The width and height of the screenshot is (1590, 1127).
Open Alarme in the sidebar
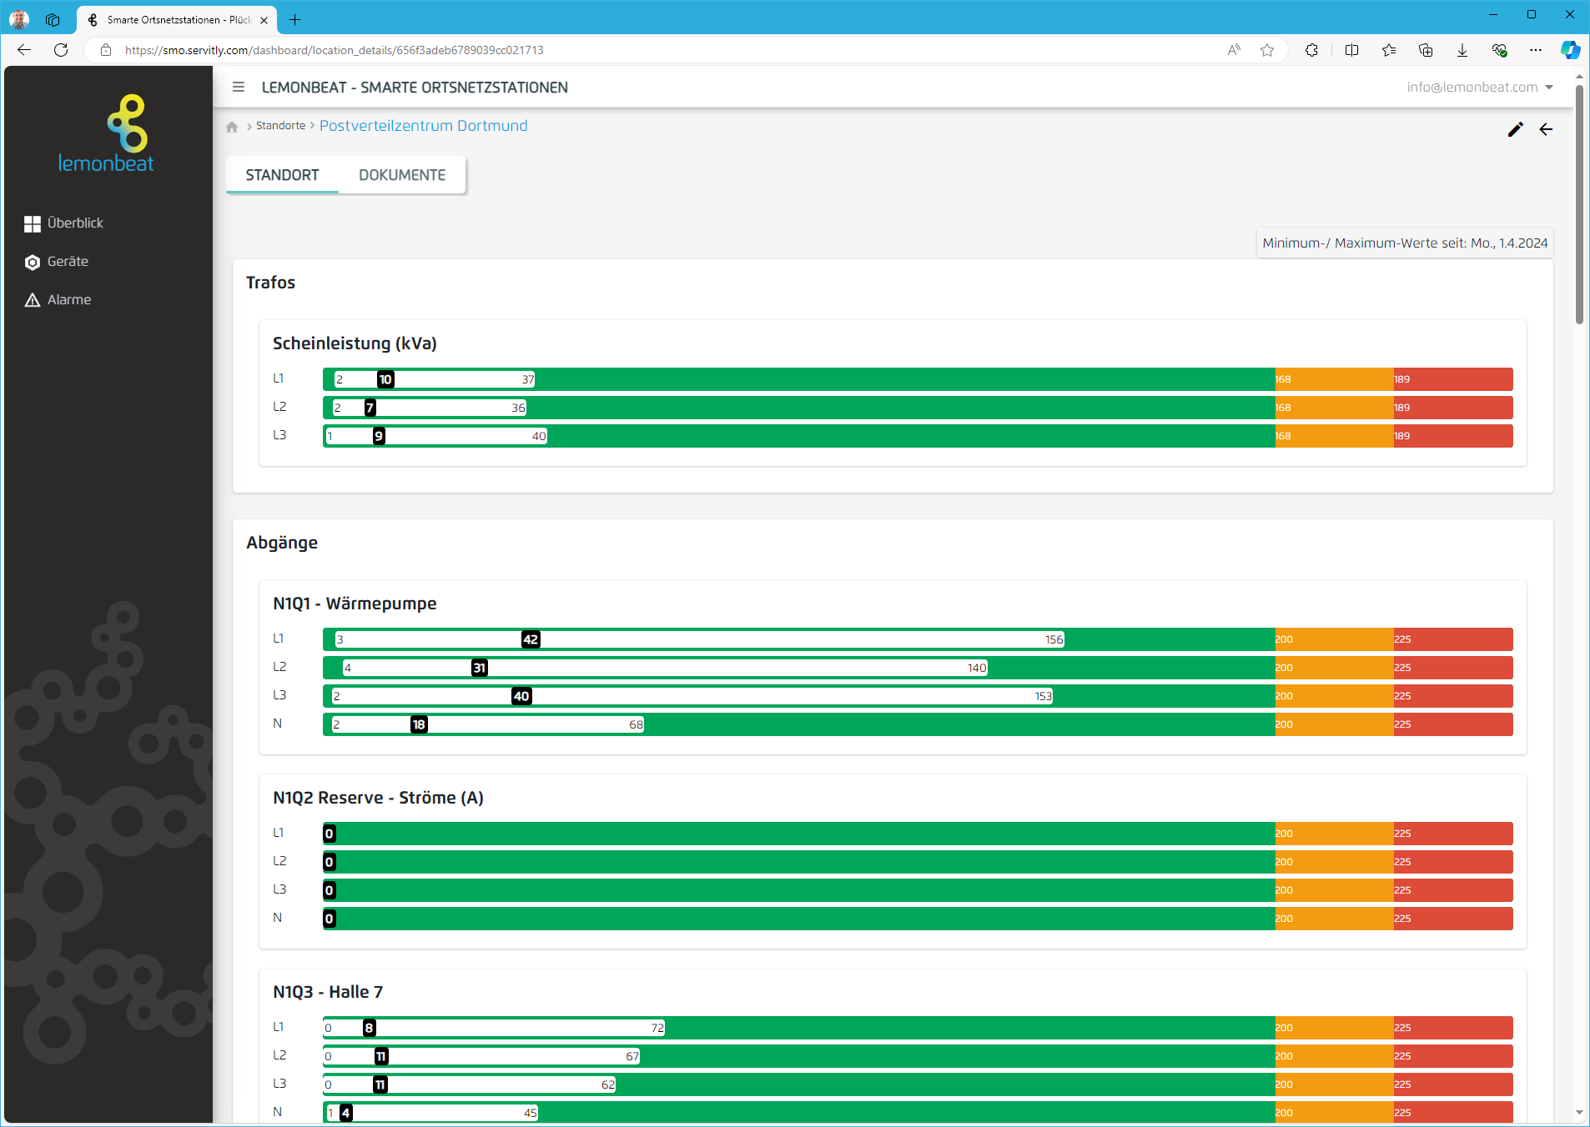(x=58, y=300)
